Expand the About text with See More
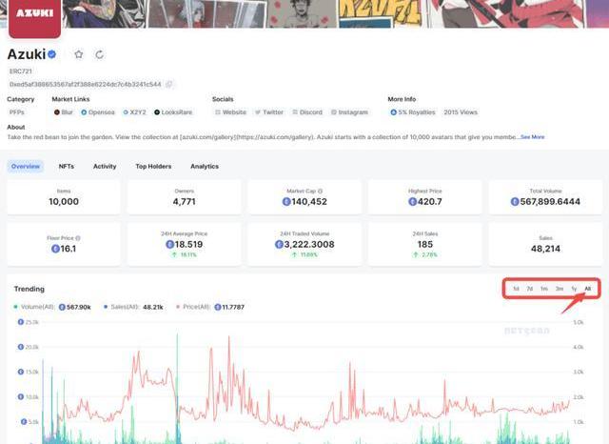609x444 pixels. 532,137
